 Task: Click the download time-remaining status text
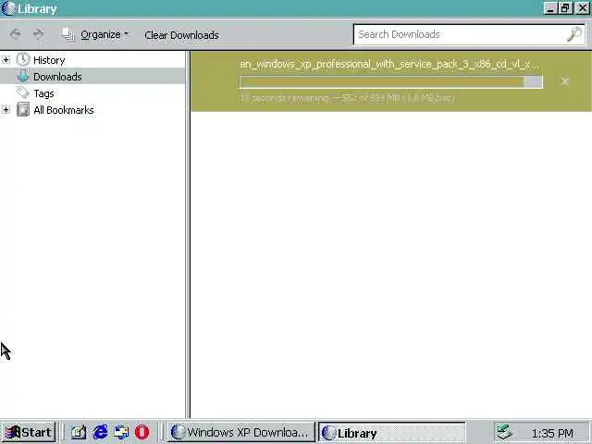coord(347,98)
